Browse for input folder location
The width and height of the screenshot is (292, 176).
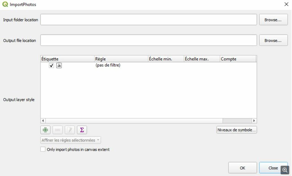pos(273,20)
